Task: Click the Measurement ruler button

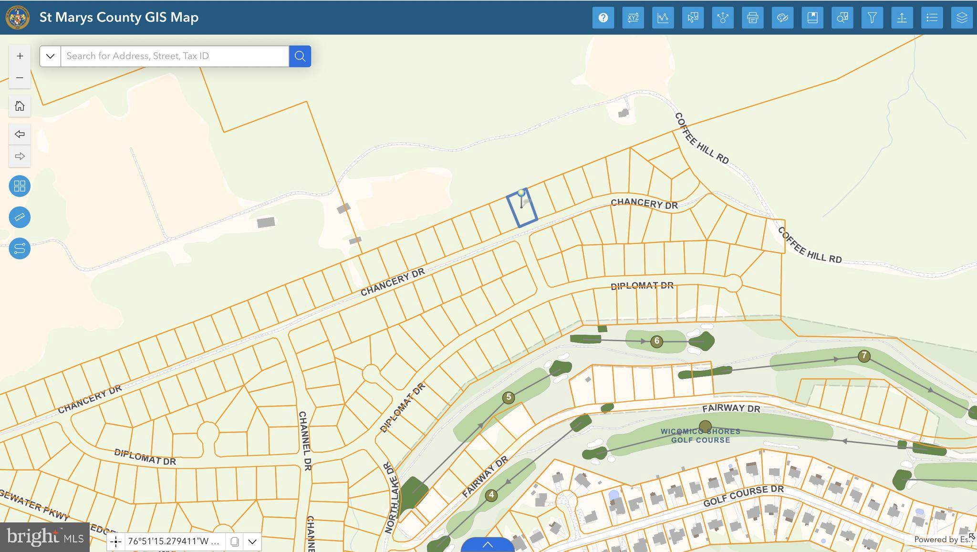Action: tap(20, 217)
